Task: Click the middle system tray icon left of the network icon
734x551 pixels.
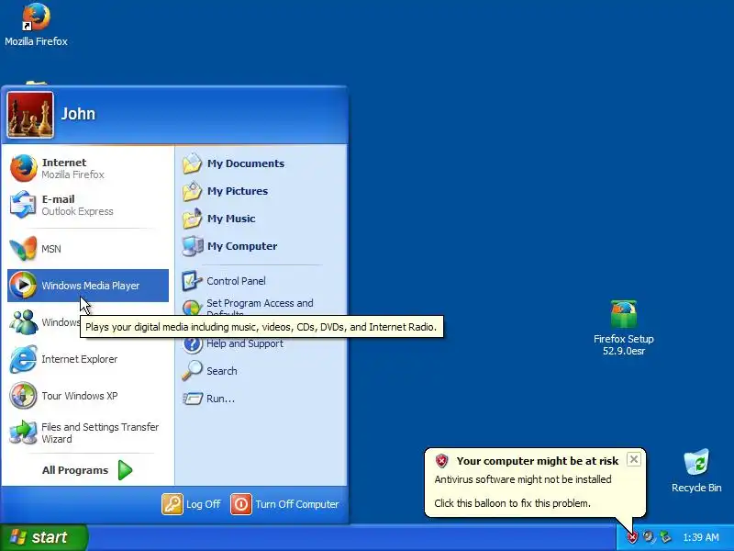Action: [x=649, y=536]
